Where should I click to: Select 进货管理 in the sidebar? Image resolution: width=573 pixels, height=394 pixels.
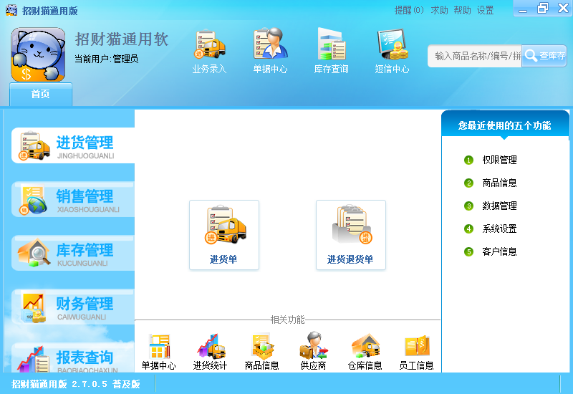click(73, 145)
